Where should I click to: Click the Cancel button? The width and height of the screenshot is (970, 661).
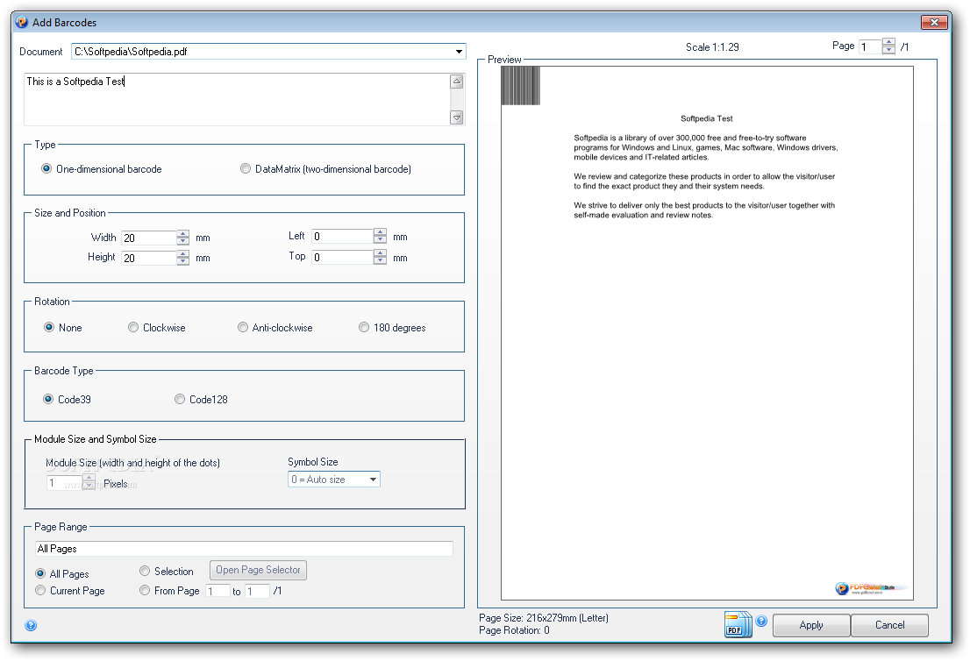[x=889, y=625]
